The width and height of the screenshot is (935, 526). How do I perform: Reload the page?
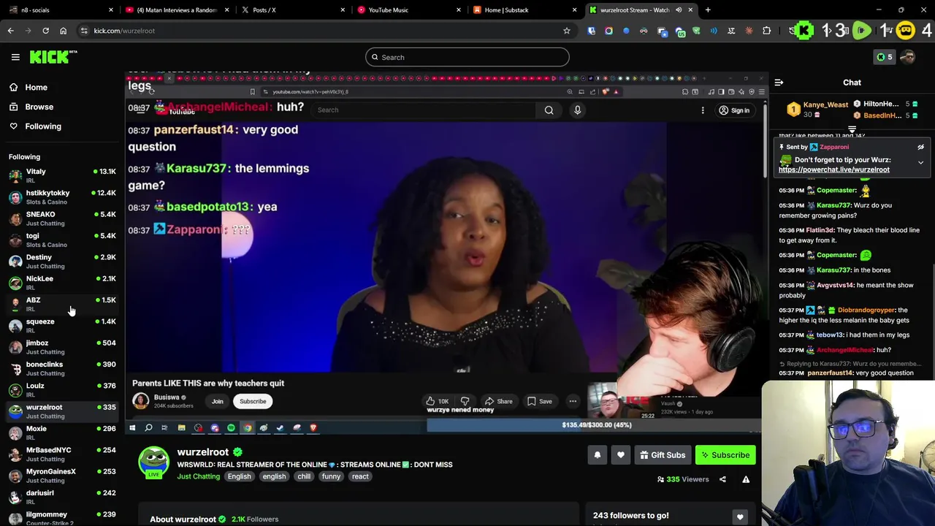click(45, 31)
